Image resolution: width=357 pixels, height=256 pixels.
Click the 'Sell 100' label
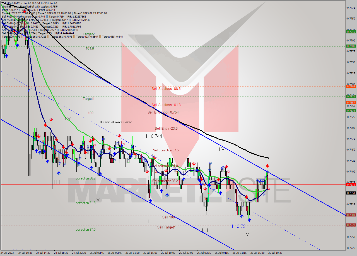click(168, 217)
